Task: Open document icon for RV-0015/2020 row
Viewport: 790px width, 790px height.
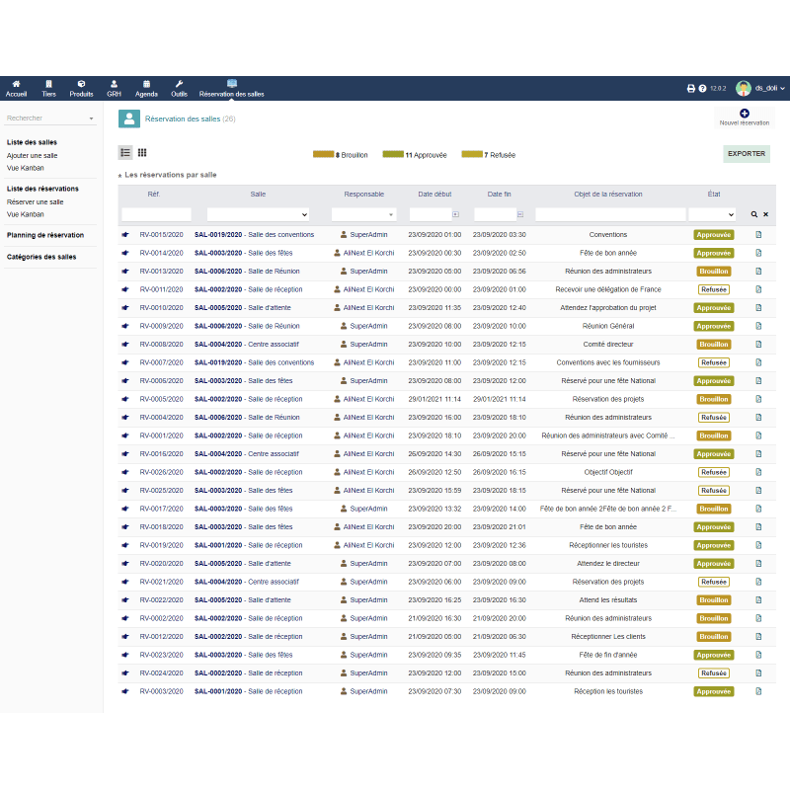Action: click(758, 235)
